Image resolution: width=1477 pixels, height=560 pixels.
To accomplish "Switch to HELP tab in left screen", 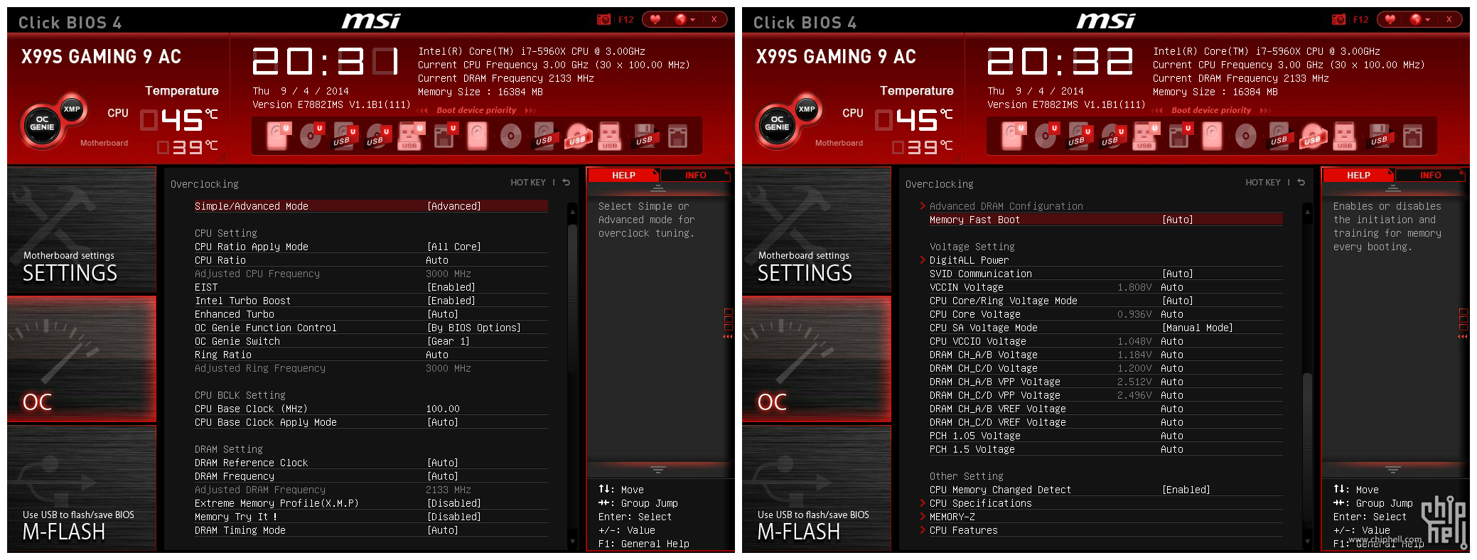I will tap(623, 176).
